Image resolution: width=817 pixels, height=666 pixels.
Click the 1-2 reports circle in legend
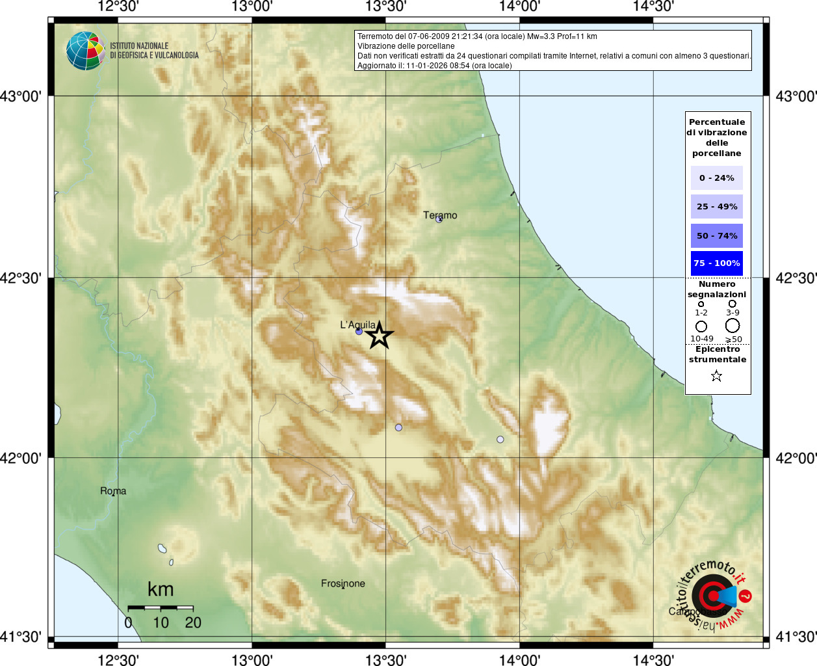tap(701, 304)
